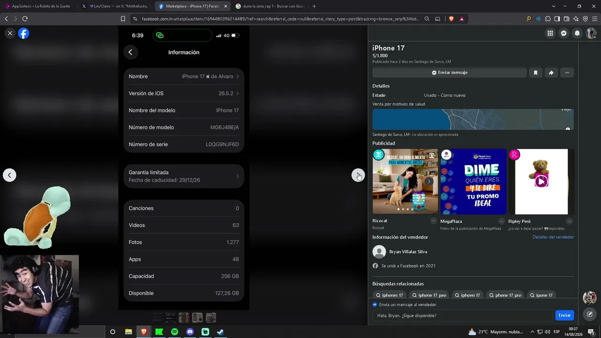Open the Brave main menu
This screenshot has height=338, width=601.
[595, 19]
